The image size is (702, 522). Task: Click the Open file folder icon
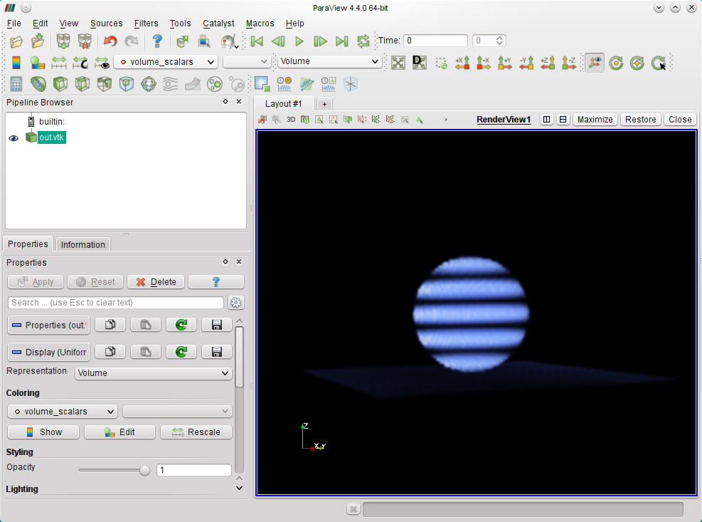pos(16,41)
